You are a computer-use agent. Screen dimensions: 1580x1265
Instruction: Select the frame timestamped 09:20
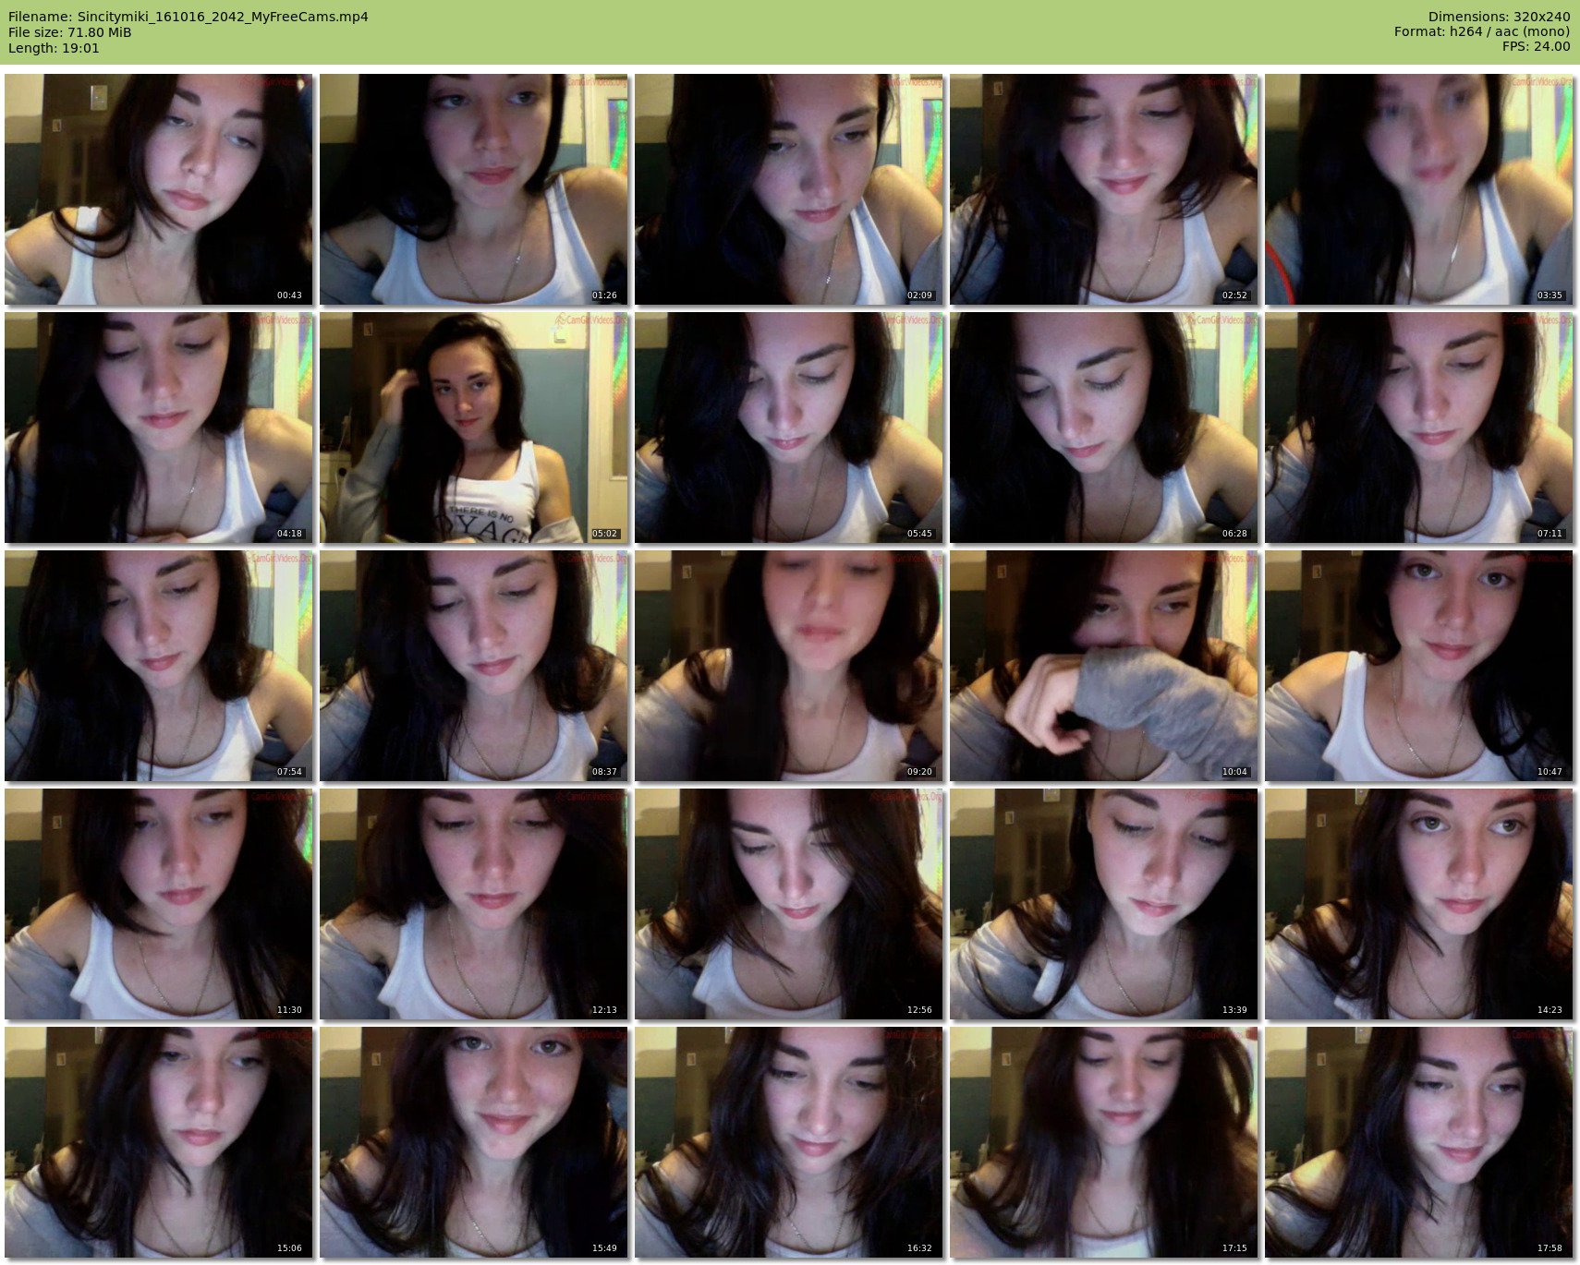pyautogui.click(x=788, y=666)
